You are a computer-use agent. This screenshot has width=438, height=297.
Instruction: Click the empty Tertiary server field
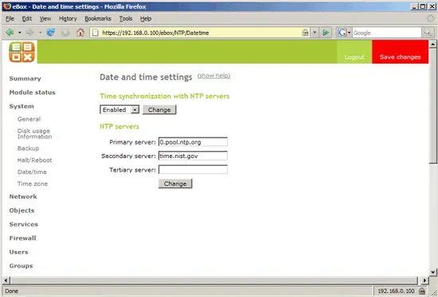pyautogui.click(x=193, y=169)
